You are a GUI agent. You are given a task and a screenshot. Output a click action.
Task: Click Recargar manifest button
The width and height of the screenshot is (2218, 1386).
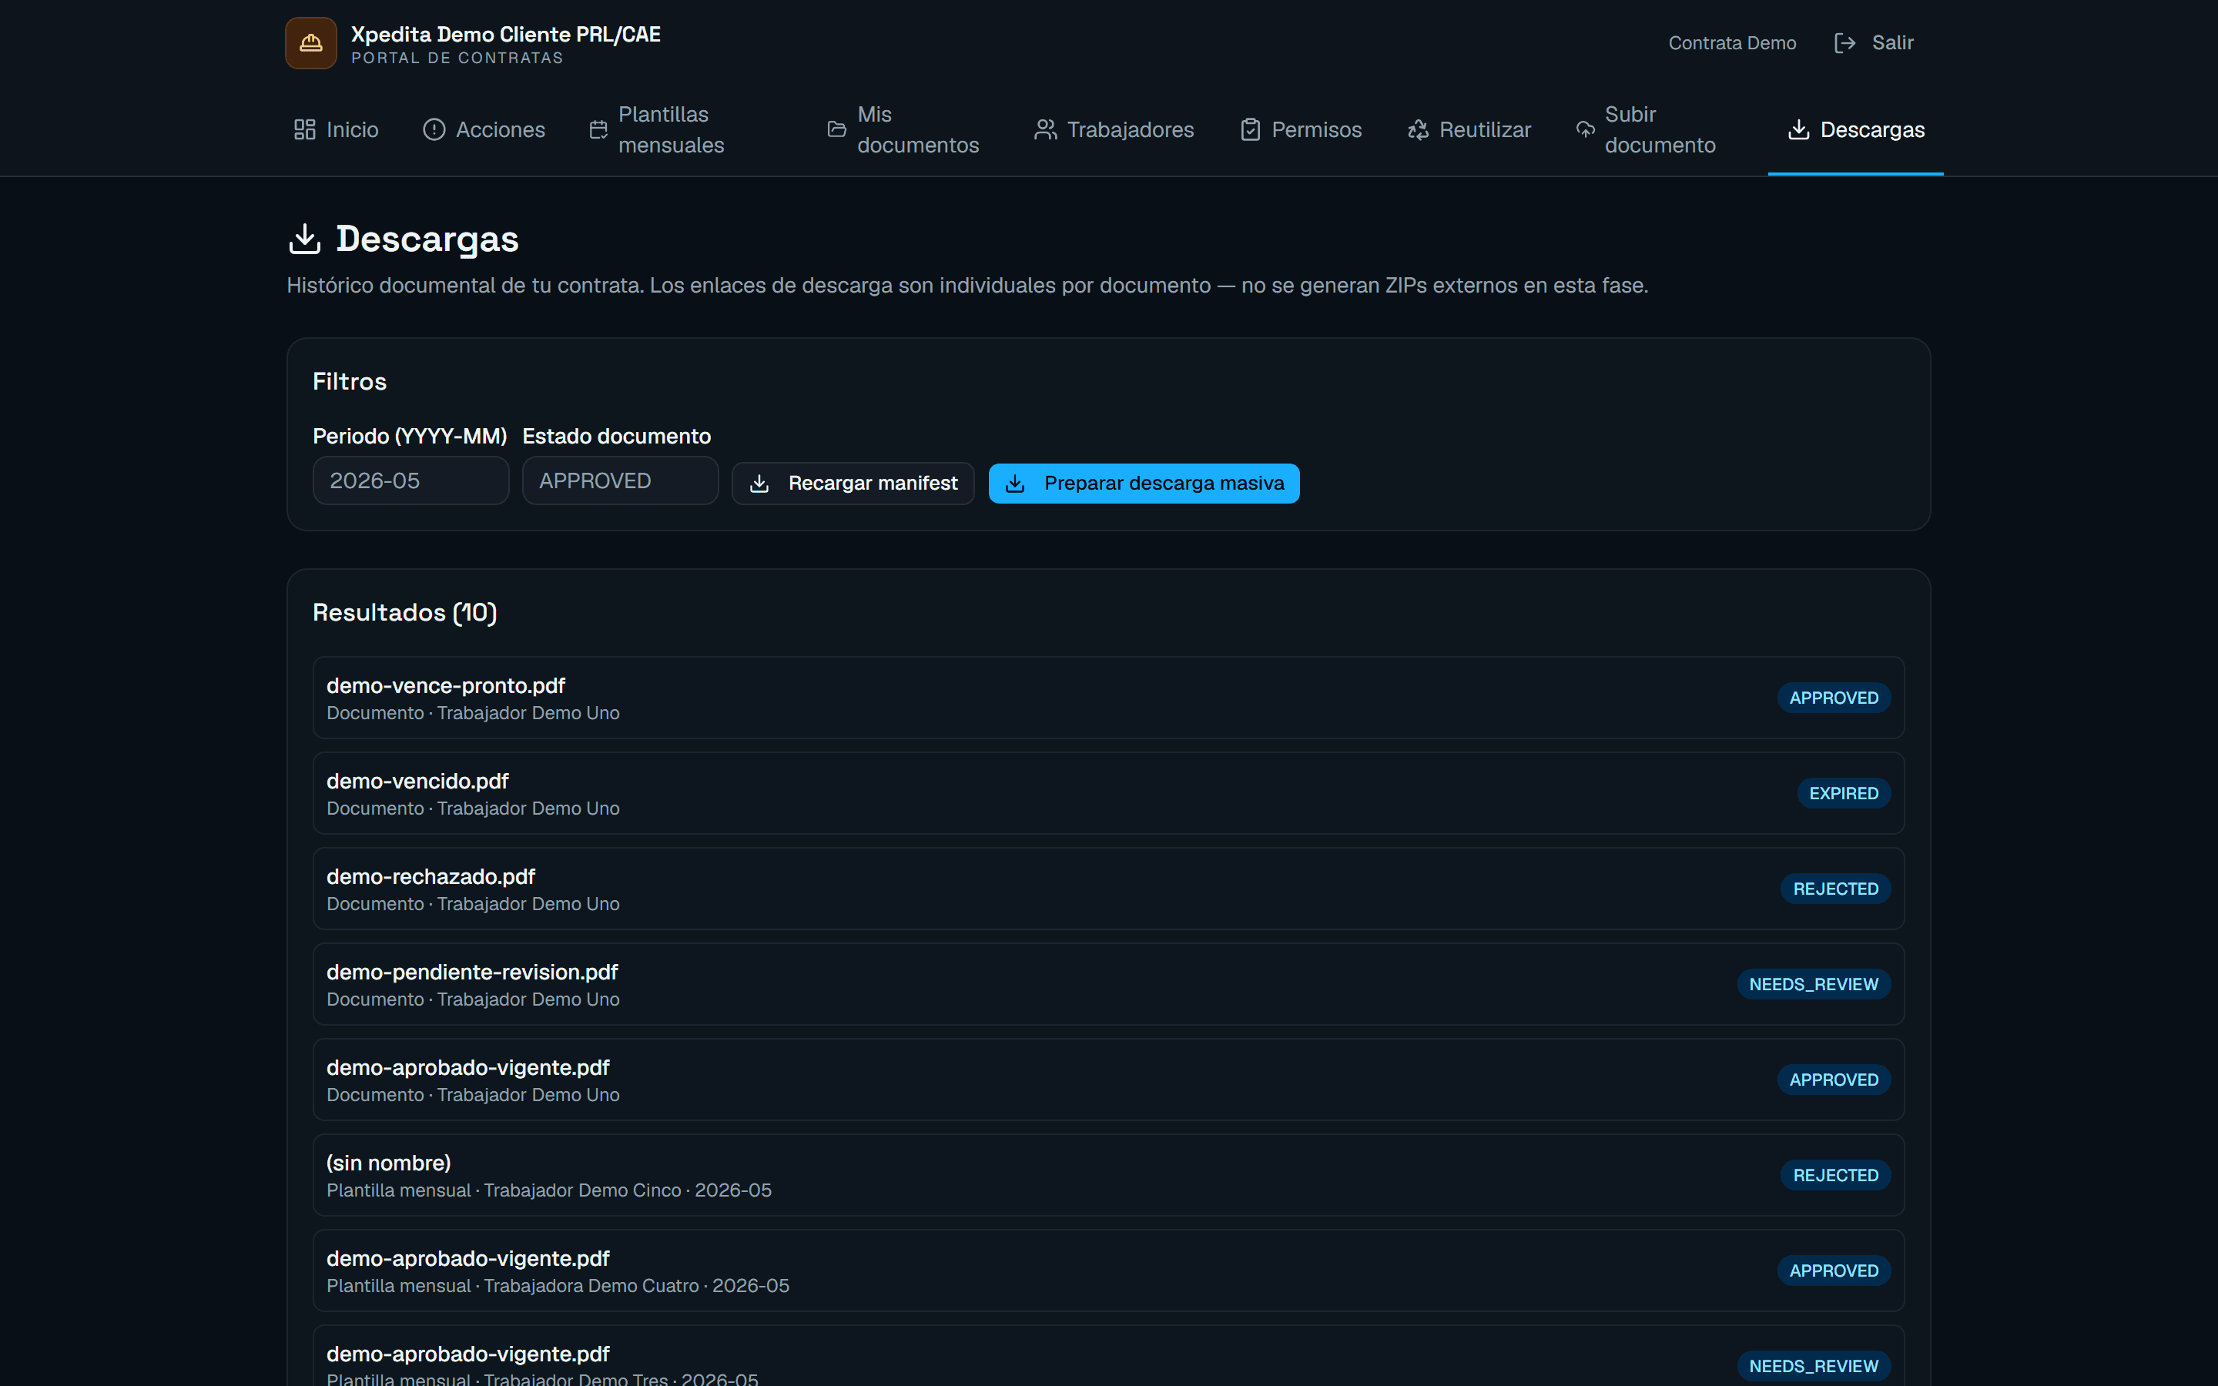853,483
